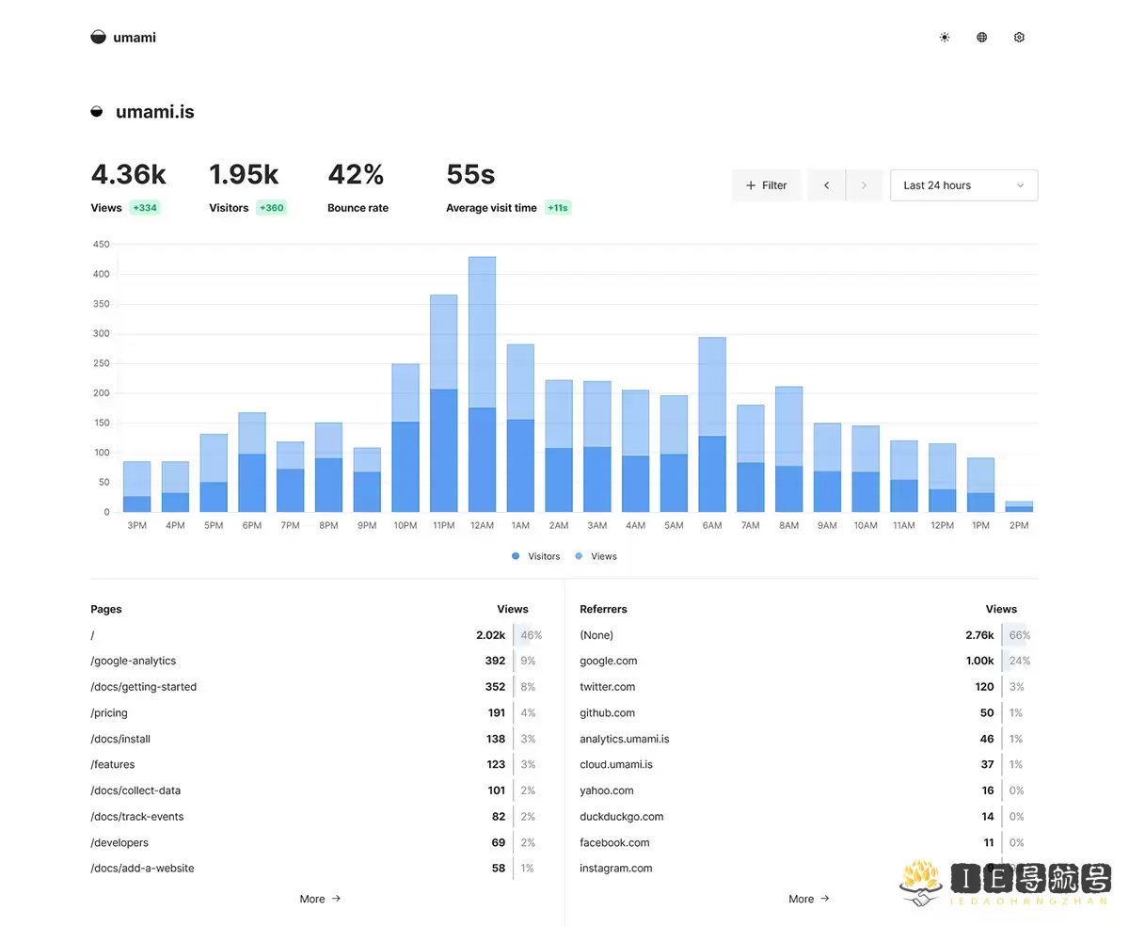Go to previous time period arrow
Viewport: 1129px width, 926px height.
(x=826, y=185)
